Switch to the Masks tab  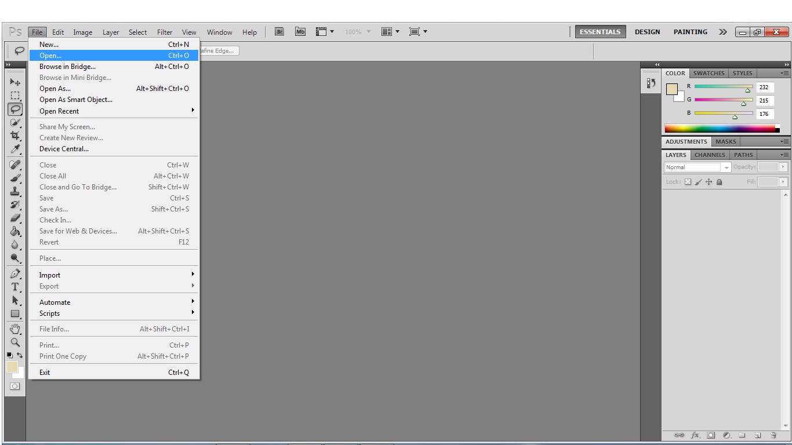tap(725, 142)
